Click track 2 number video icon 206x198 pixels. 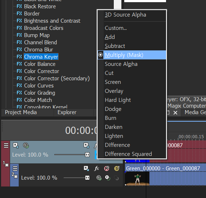click(x=14, y=175)
